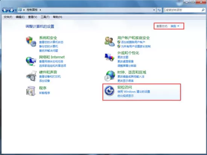207x155 pixels.
Task: Open the 编辑(E) menu
Action: pyautogui.click(x=20, y=17)
